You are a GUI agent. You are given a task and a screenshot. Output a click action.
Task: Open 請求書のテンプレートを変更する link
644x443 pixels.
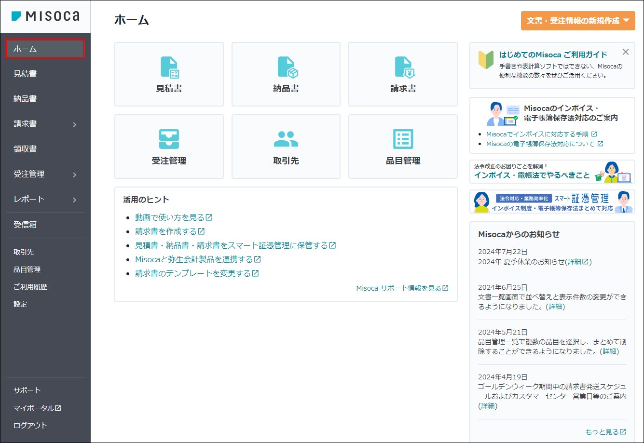(197, 273)
